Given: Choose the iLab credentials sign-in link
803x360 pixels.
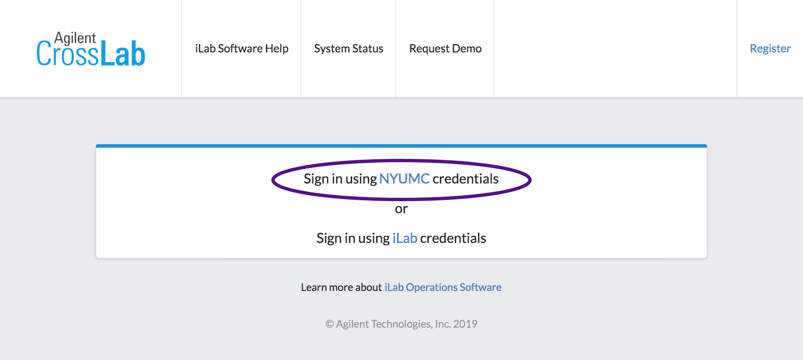Looking at the screenshot, I should 404,238.
